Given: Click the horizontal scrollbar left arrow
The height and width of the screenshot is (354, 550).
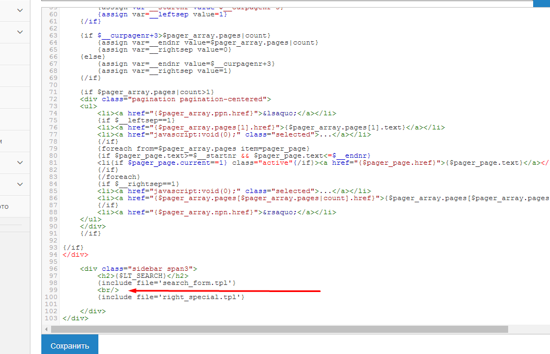Looking at the screenshot, I should pyautogui.click(x=47, y=329).
